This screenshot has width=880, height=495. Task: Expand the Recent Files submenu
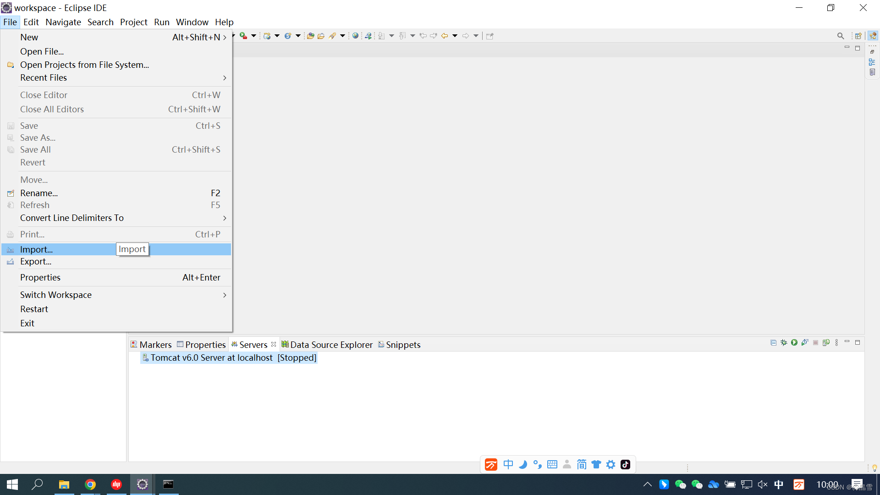[x=225, y=78]
